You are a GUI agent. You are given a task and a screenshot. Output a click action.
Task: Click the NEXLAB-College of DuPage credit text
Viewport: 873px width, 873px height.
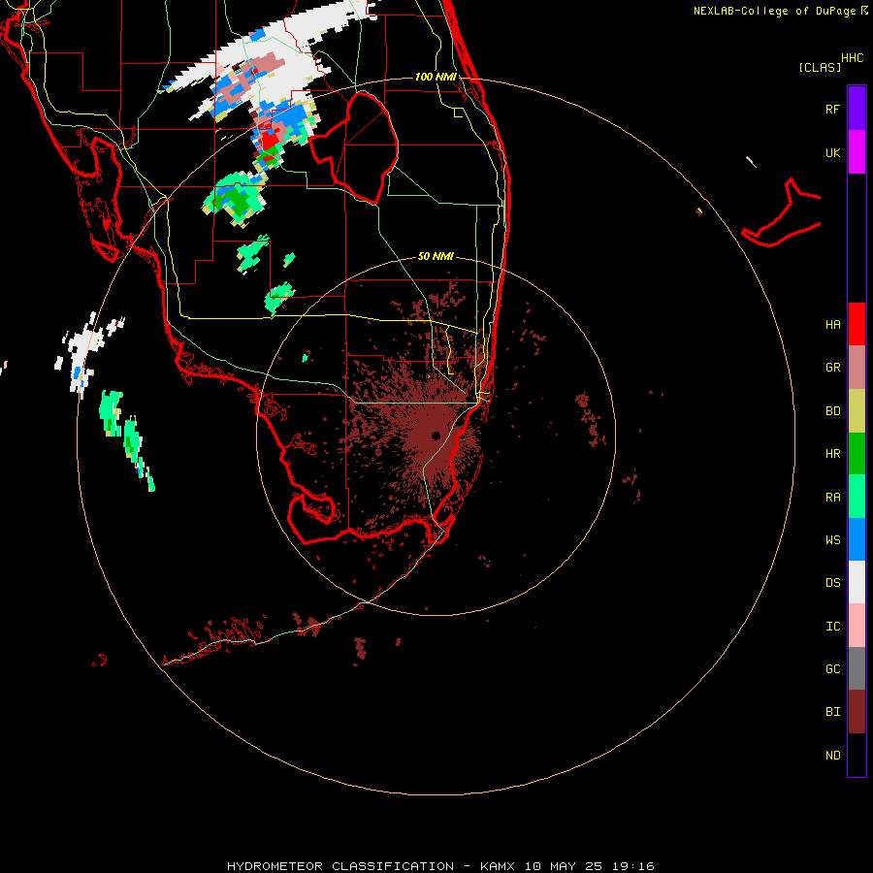(x=774, y=11)
